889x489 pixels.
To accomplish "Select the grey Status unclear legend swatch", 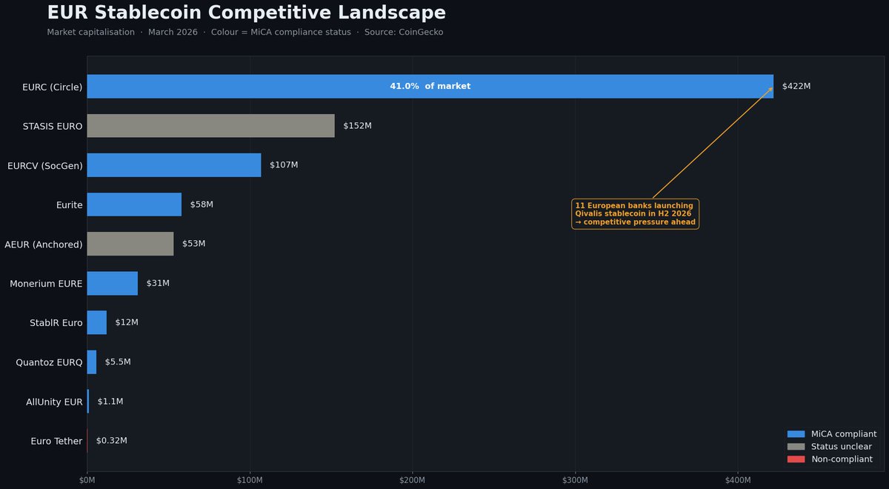I will pyautogui.click(x=796, y=447).
